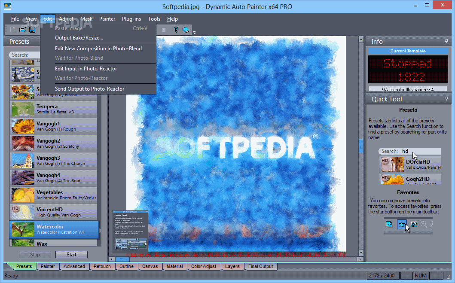Select Edit Input in Photo-Reactor
Viewport: 455px width, 283px height.
pyautogui.click(x=98, y=69)
